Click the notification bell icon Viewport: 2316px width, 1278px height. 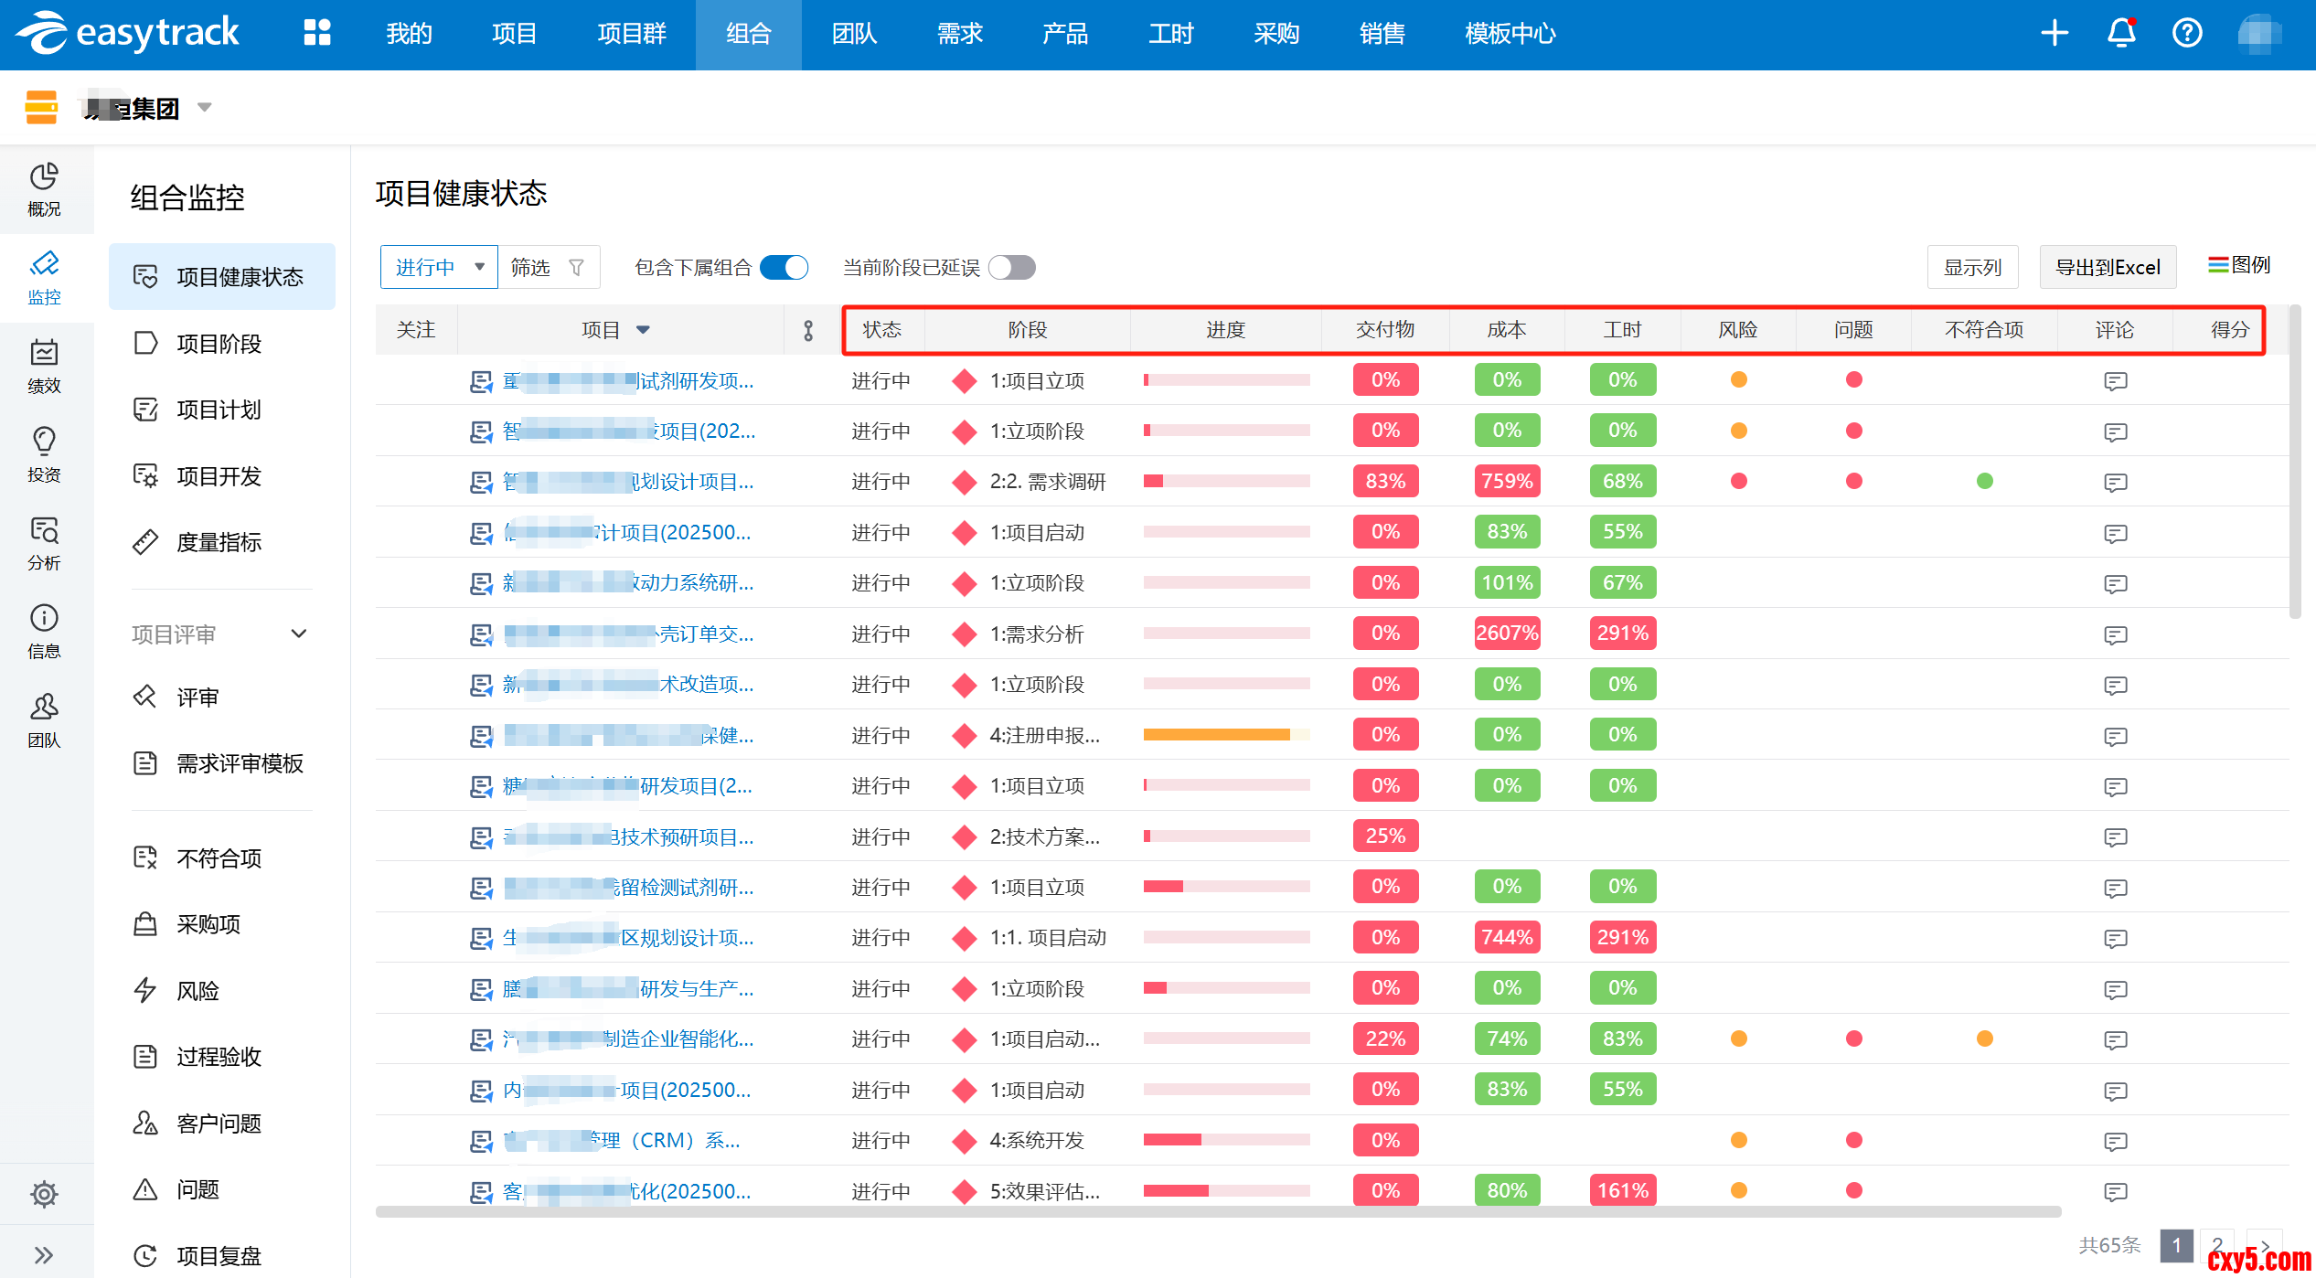pyautogui.click(x=2120, y=33)
